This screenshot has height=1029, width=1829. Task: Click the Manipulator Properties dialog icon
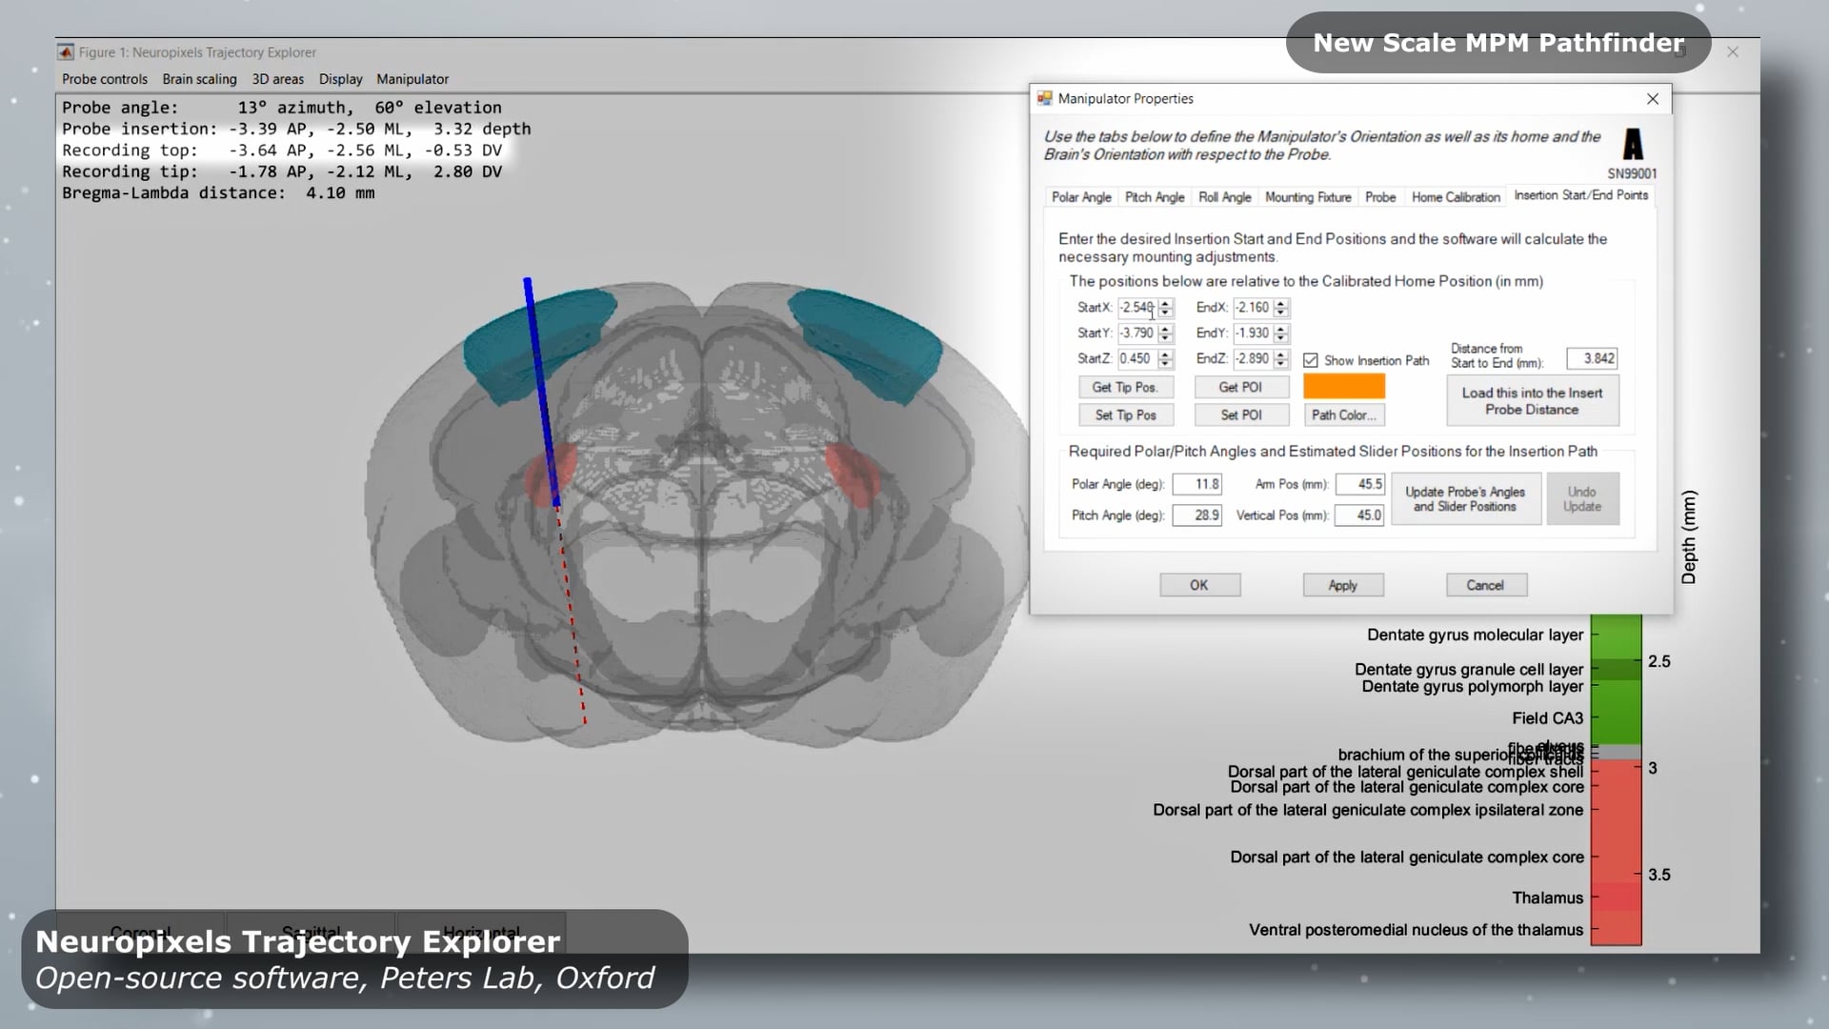(x=1045, y=98)
